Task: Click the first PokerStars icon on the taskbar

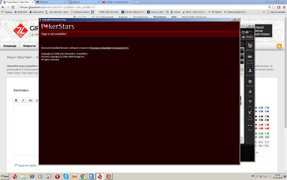Action: pyautogui.click(x=15, y=176)
